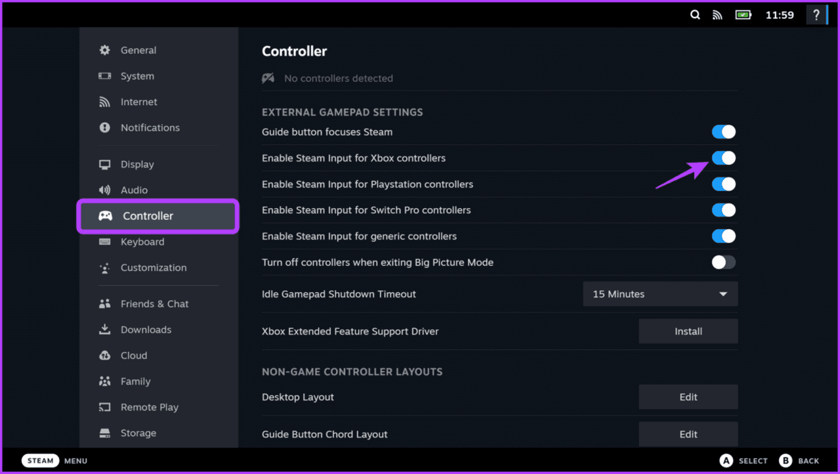Open Storage settings
840x474 pixels.
158,433
